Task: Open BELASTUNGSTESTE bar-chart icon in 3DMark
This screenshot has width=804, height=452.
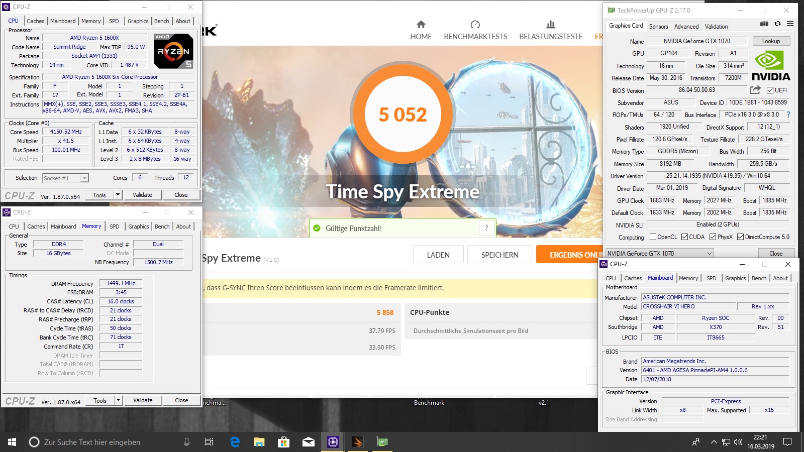Action: 551,24
